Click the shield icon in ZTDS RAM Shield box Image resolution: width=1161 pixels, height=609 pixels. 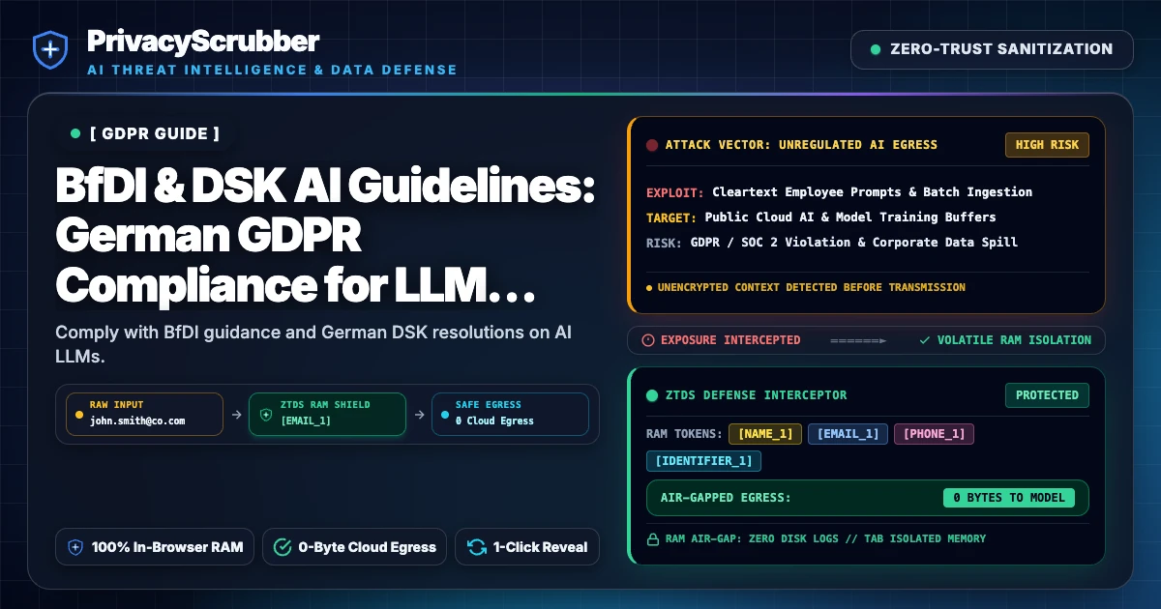[x=266, y=414]
